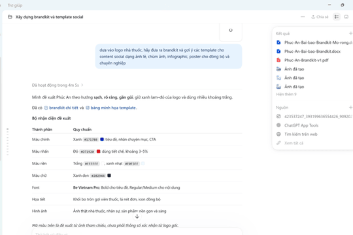Expand the Đã hoạt động trong 4m 5s details
This screenshot has width=353, height=235.
pyautogui.click(x=58, y=86)
